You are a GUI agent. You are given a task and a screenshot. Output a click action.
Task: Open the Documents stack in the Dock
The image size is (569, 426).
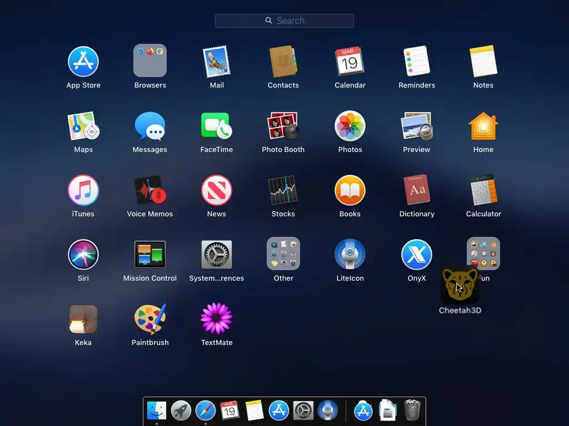pyautogui.click(x=387, y=411)
